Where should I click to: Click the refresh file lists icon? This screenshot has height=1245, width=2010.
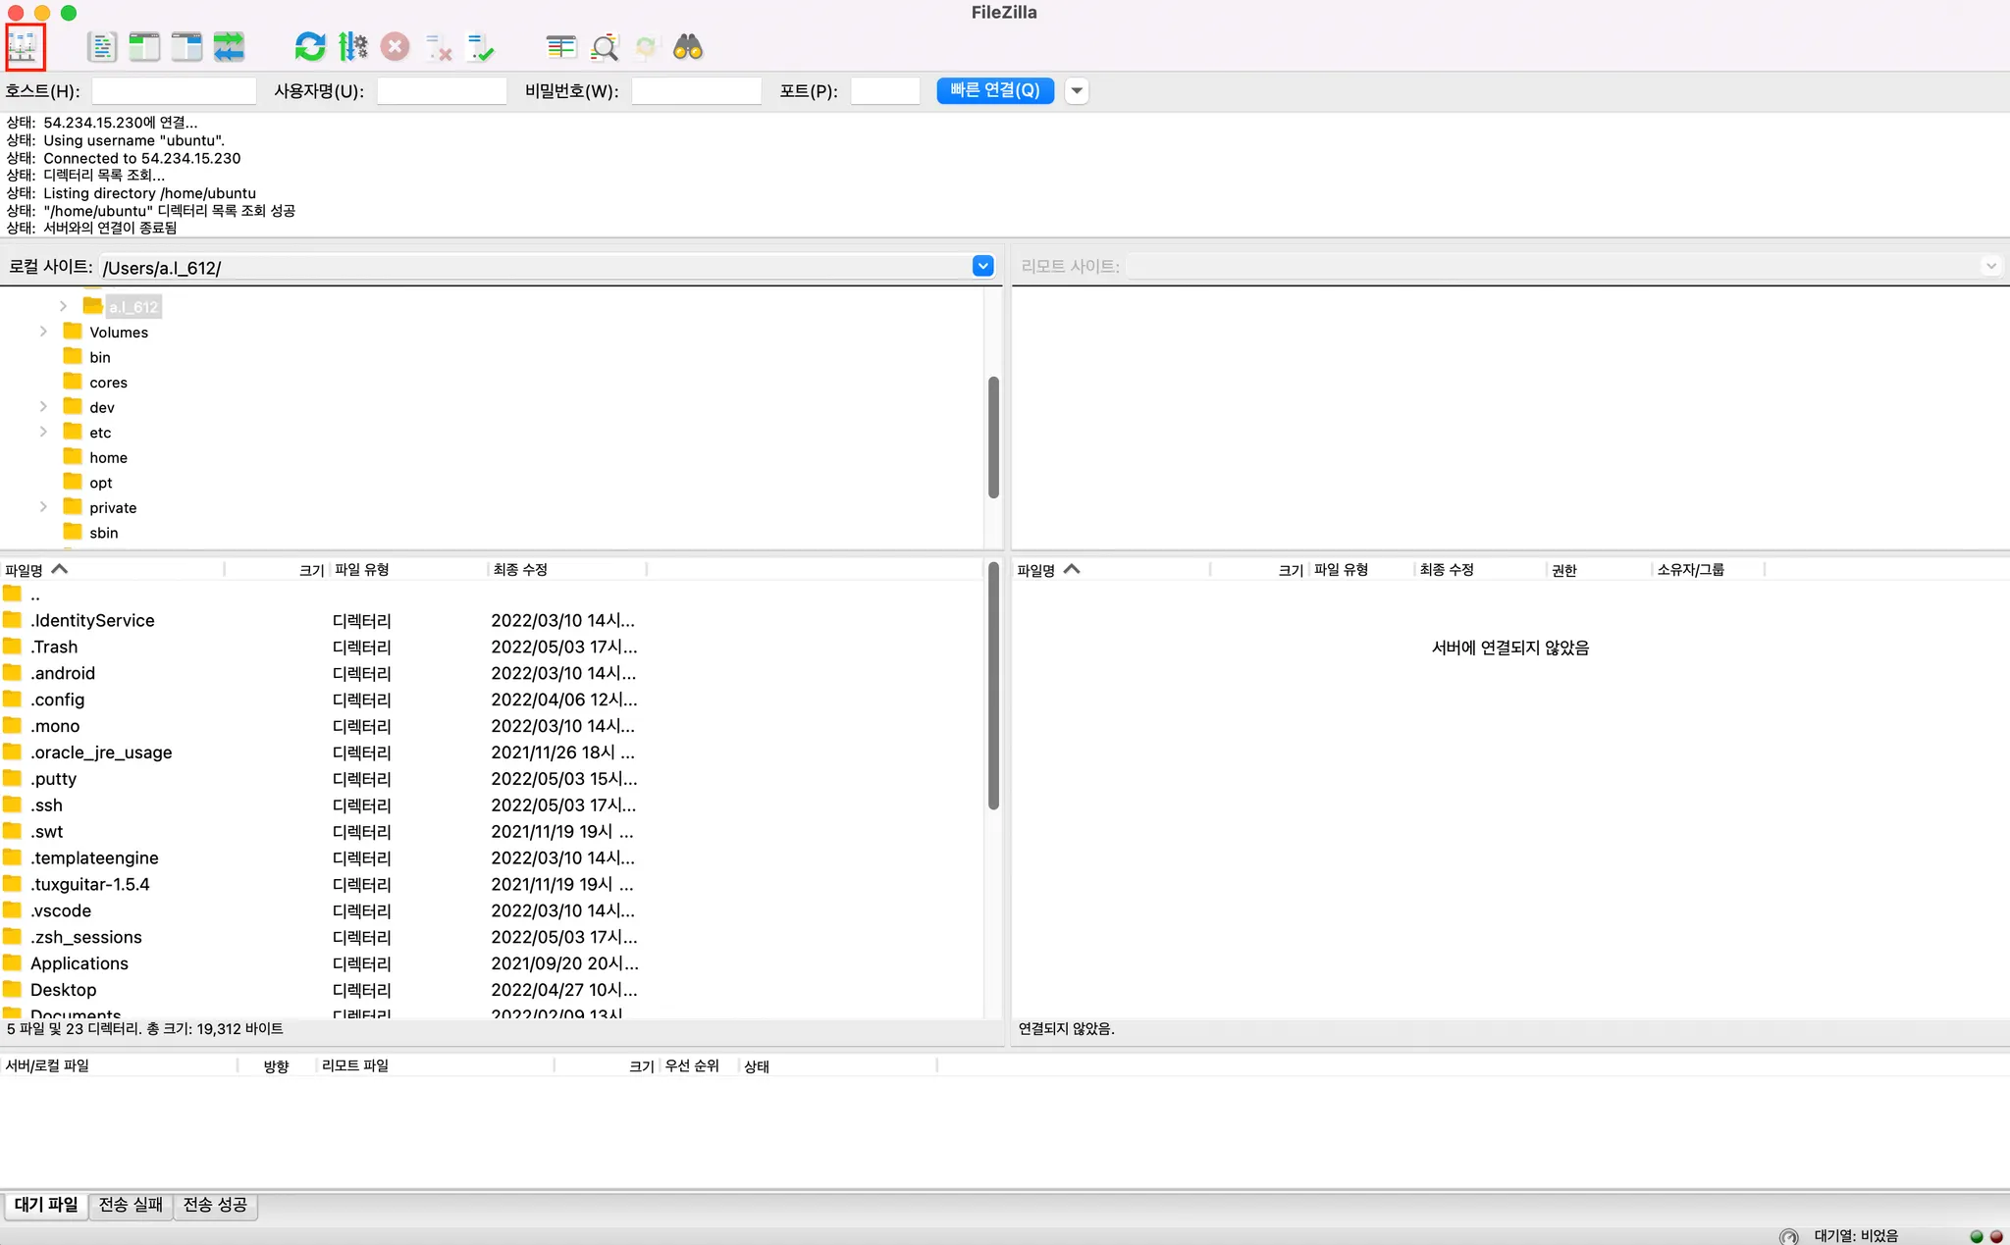[x=310, y=47]
